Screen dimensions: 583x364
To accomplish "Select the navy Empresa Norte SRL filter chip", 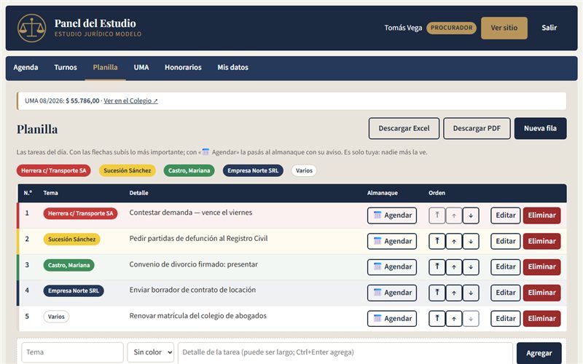I will 253,171.
